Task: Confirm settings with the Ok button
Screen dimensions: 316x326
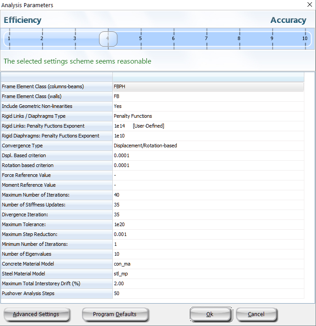Action: point(209,314)
